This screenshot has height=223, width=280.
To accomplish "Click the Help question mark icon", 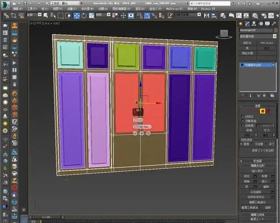I will coord(258,3).
